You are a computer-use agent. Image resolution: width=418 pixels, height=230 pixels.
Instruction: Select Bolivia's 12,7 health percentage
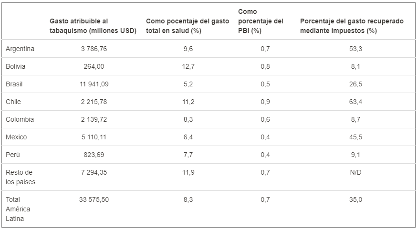tap(189, 66)
